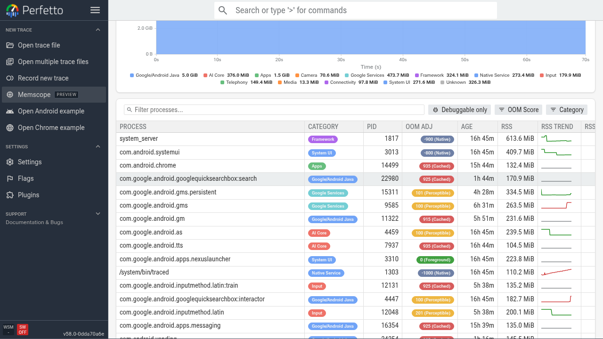
Task: Toggle the Native Service legend entry
Action: (504, 75)
